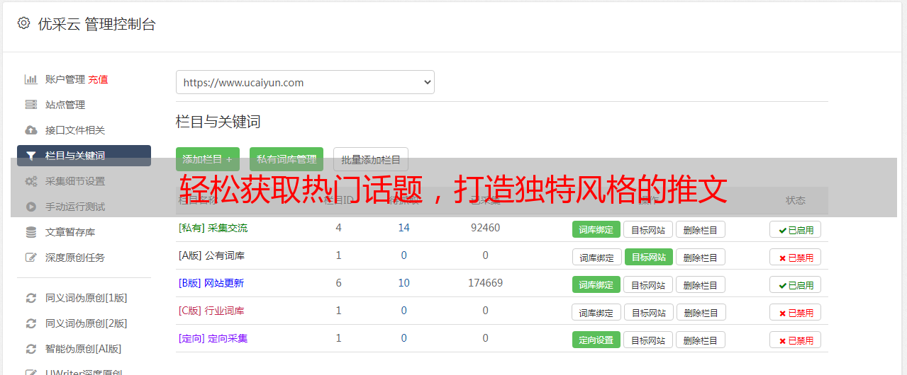This screenshot has width=907, height=375.
Task: Click the 站点管理 server icon
Action: tap(31, 105)
